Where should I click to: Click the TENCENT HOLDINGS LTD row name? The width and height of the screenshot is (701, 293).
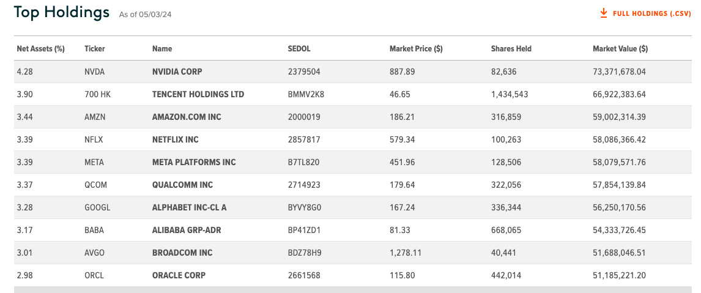[199, 94]
